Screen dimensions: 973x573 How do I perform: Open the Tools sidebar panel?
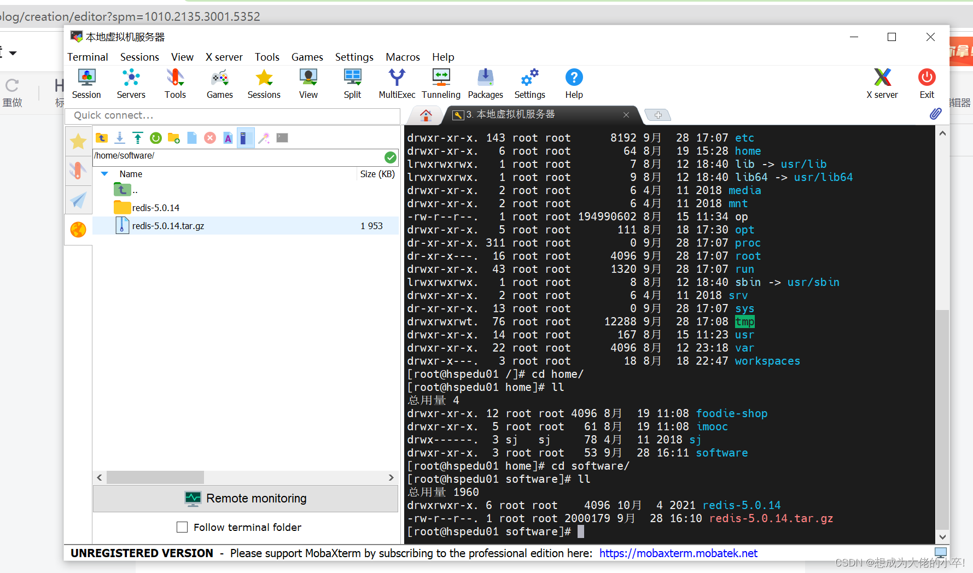click(78, 171)
